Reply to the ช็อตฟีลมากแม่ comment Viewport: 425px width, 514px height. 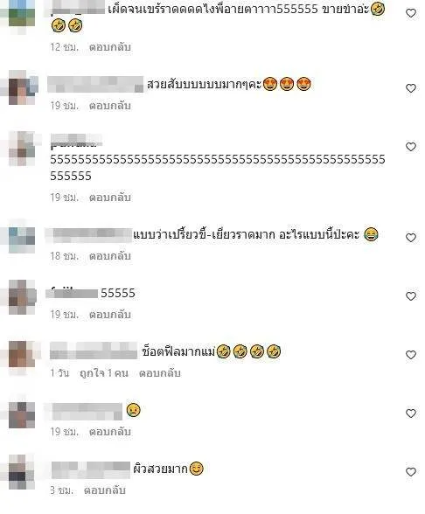coord(160,373)
